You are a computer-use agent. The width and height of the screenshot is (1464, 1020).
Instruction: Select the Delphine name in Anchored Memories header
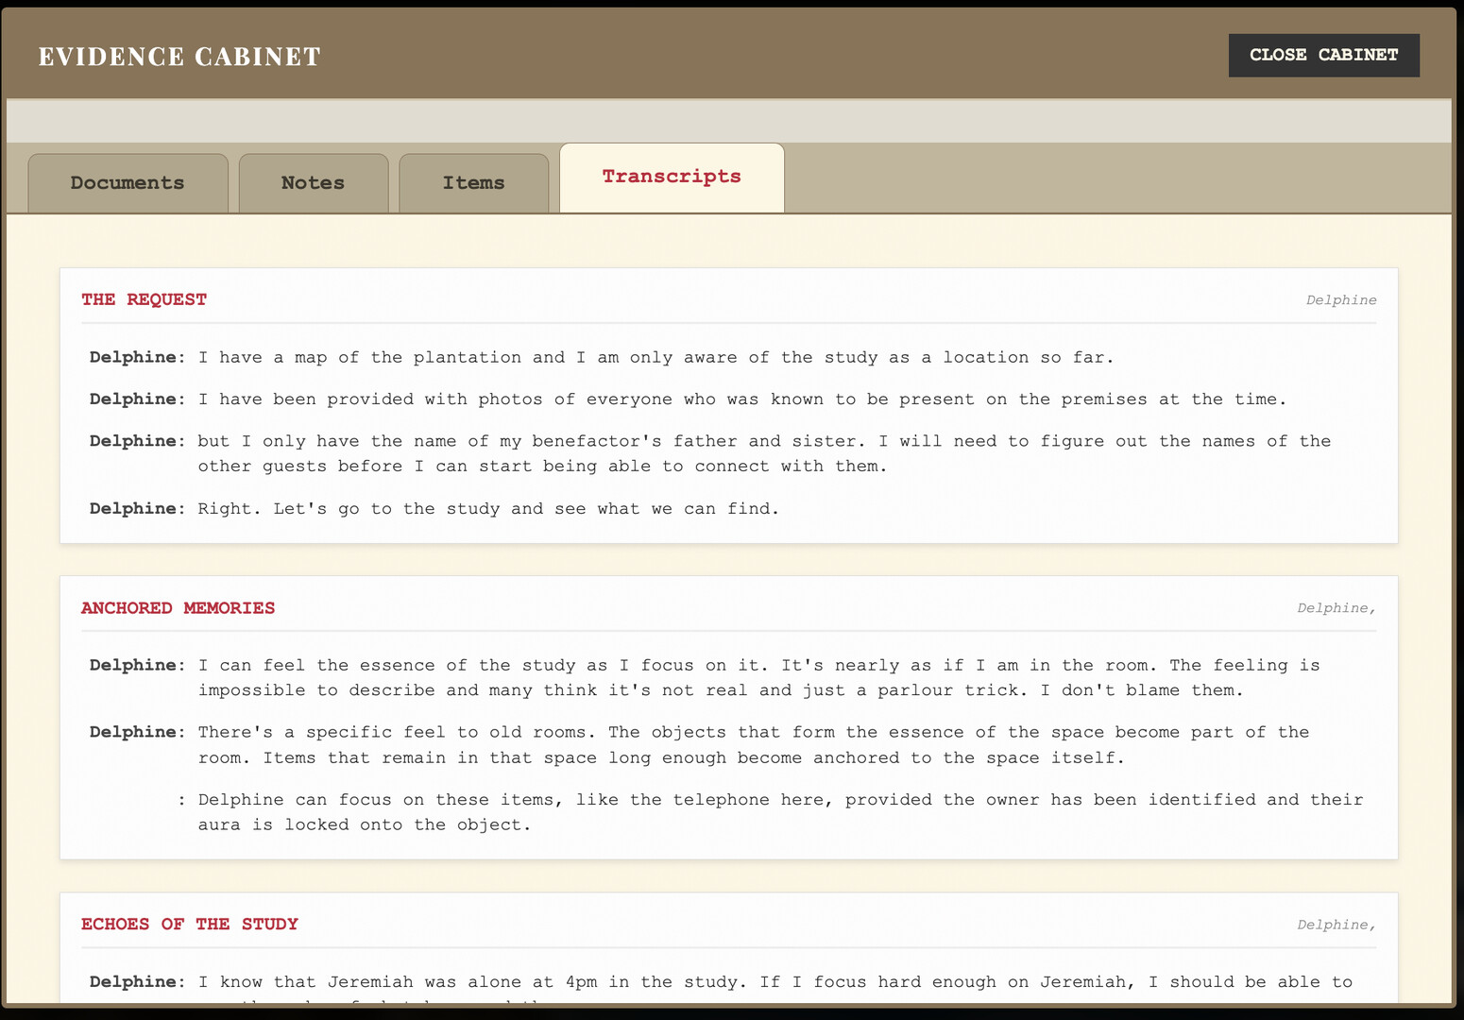[x=1336, y=607]
